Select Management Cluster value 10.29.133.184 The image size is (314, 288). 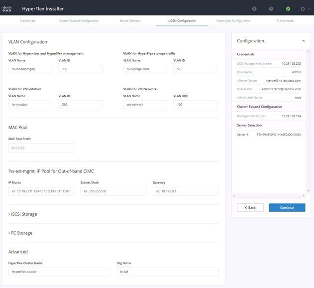(291, 116)
